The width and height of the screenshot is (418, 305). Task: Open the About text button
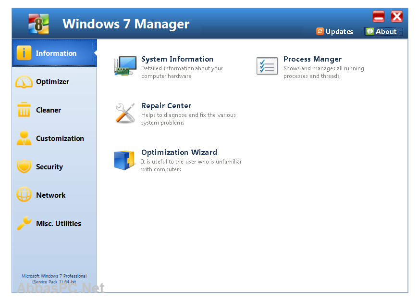(x=386, y=31)
